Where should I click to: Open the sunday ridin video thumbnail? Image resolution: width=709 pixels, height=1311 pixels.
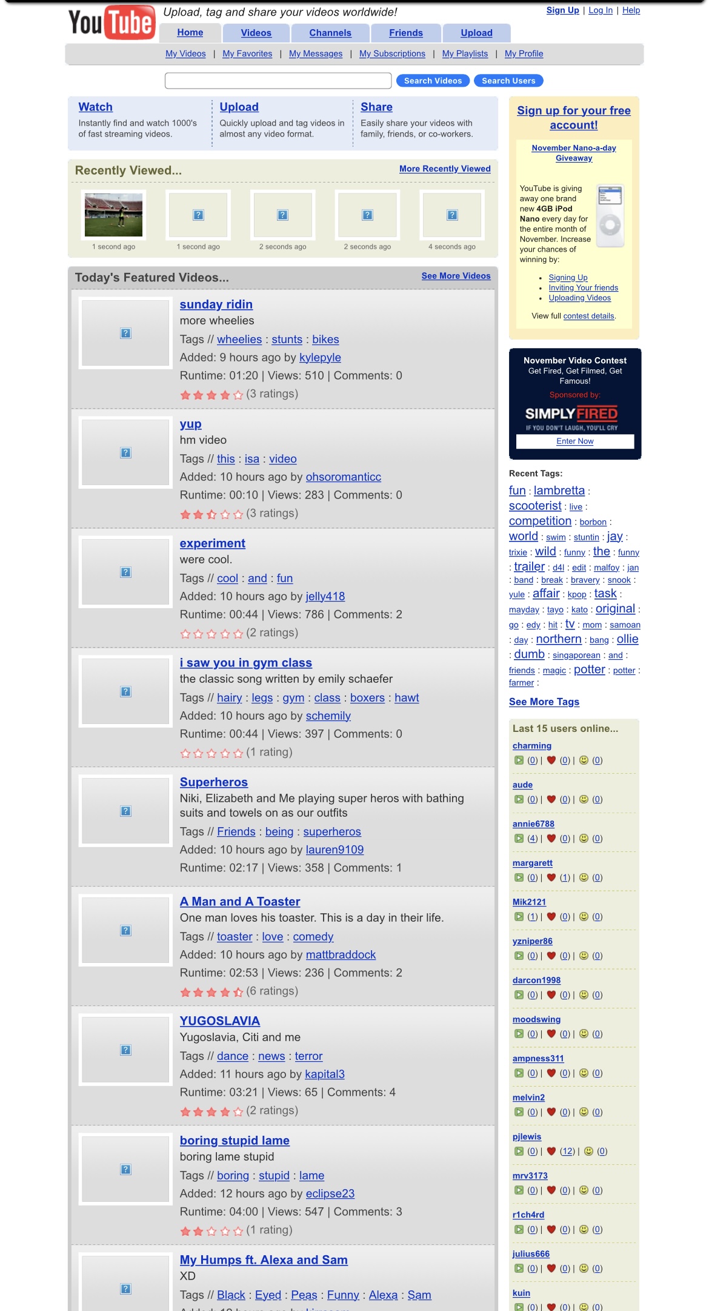pos(125,333)
